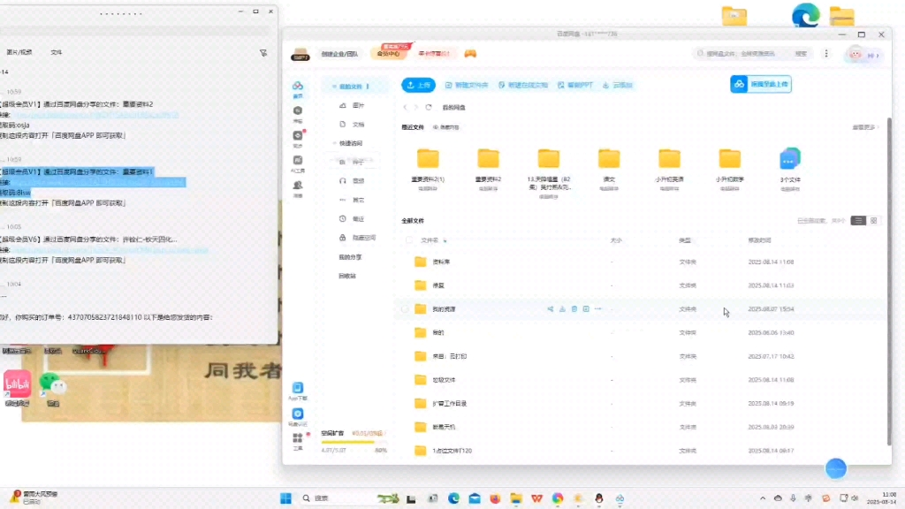The width and height of the screenshot is (905, 509).
Task: Click the storage usage progress bar
Action: (354, 443)
